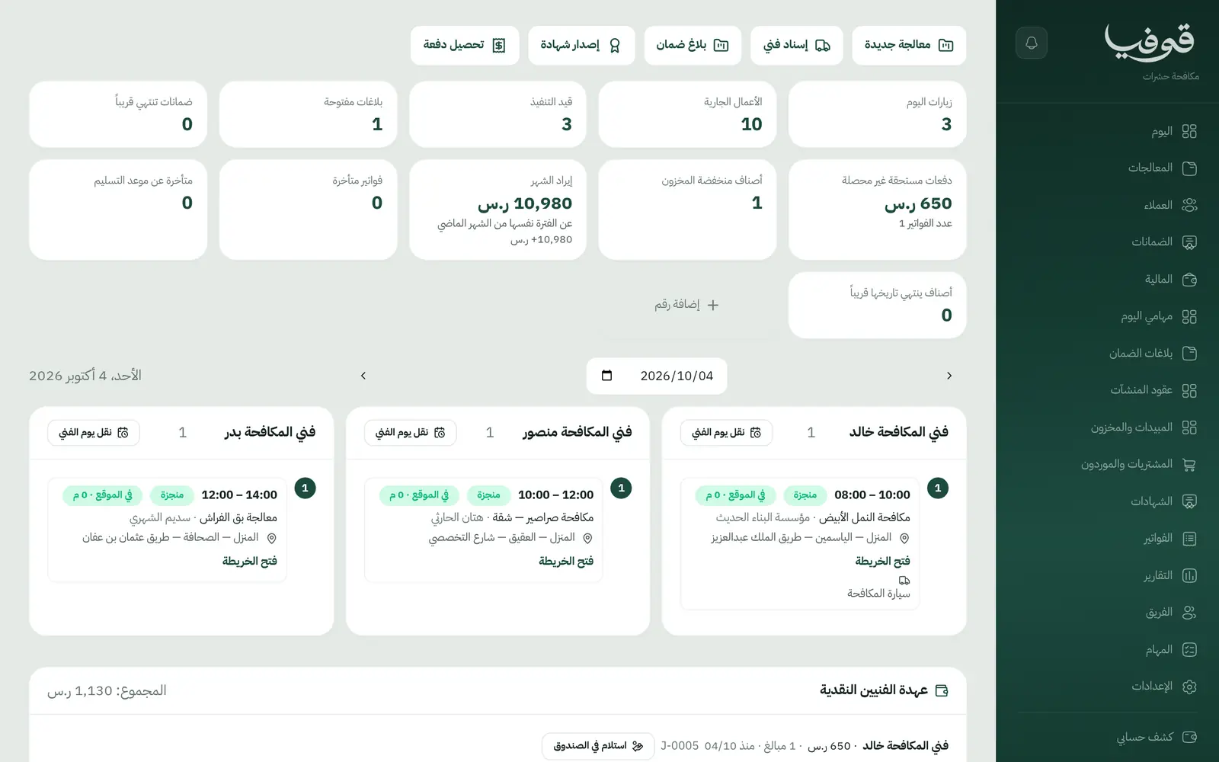Click the قوفي logo in sidebar
The height and width of the screenshot is (762, 1219).
click(1150, 42)
